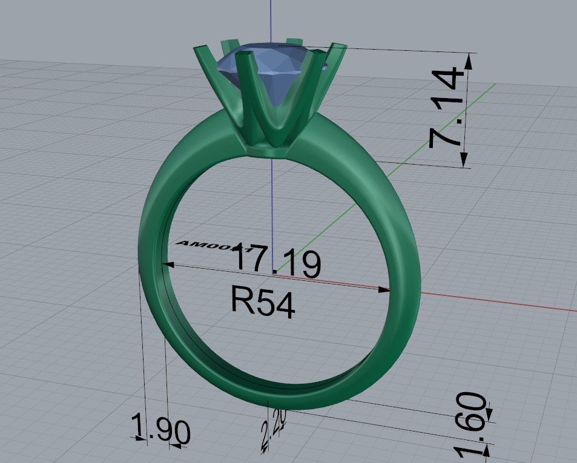Select the 7.14 height dimension text
The width and height of the screenshot is (577, 463).
pos(446,108)
